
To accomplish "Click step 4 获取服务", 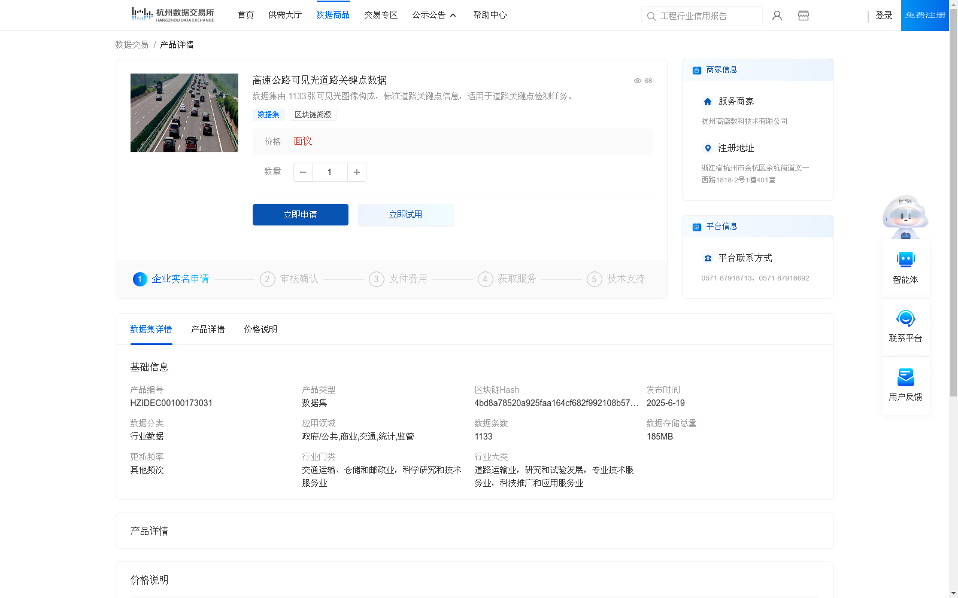I will (507, 279).
